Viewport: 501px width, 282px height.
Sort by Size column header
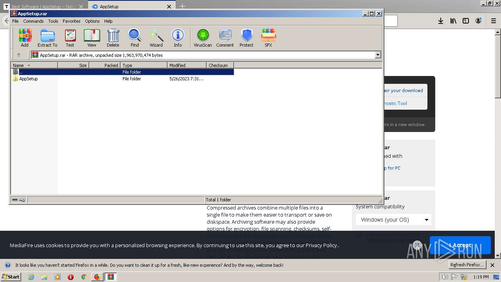pyautogui.click(x=73, y=65)
